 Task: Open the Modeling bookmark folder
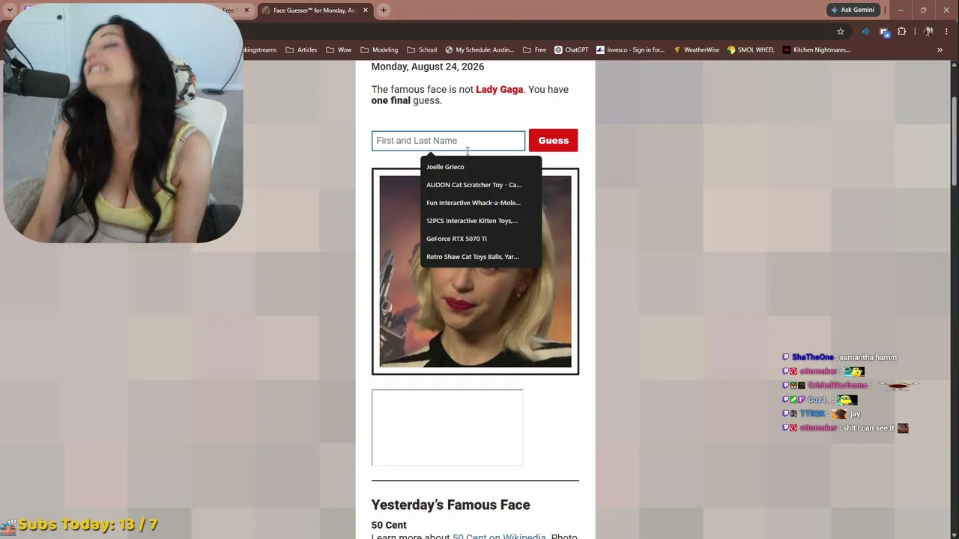(x=379, y=50)
